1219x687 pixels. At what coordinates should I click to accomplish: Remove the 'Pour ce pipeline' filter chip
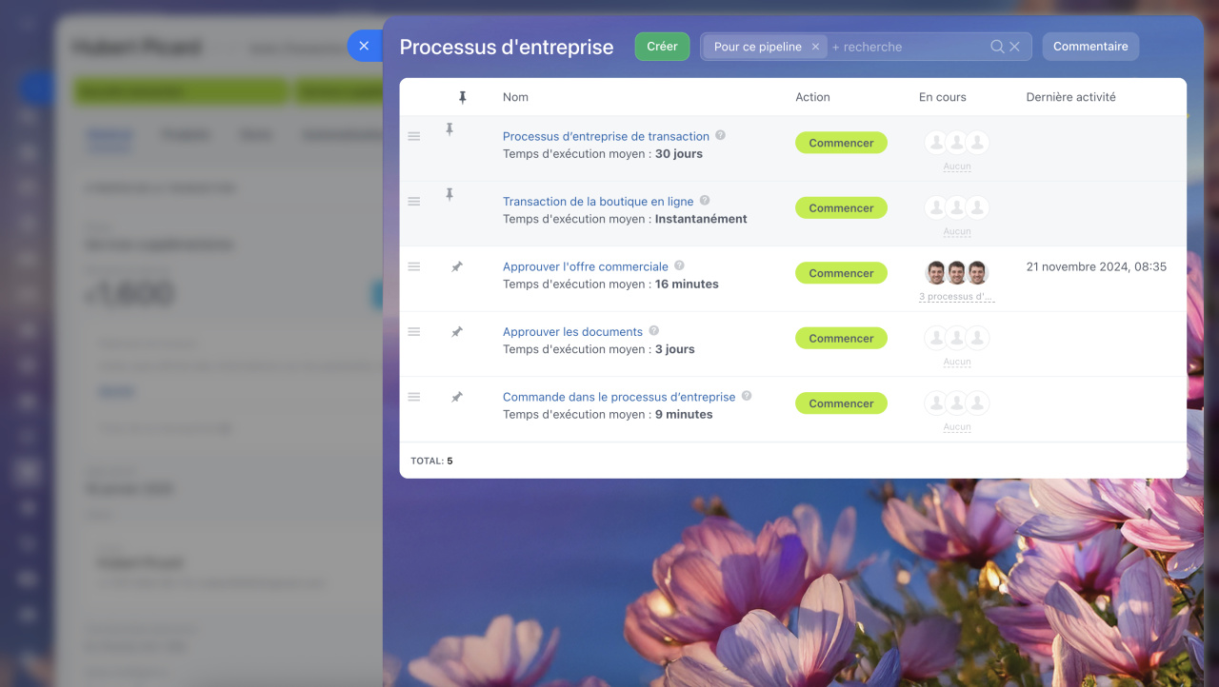815,47
